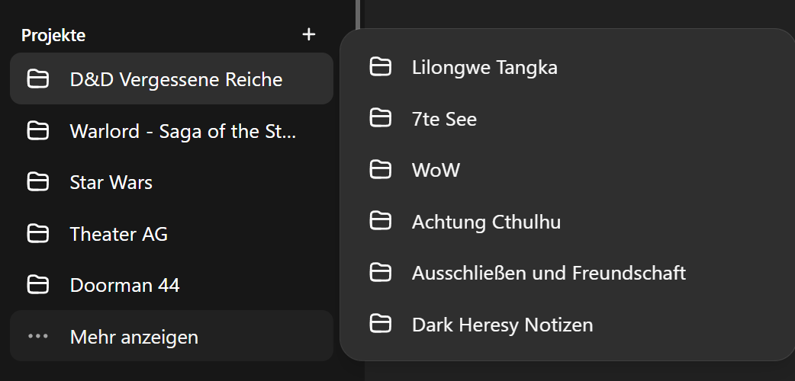
Task: Open the Theater AG project
Action: [172, 234]
